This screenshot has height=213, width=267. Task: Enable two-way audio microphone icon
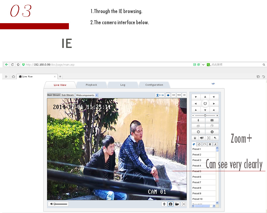(x=164, y=204)
